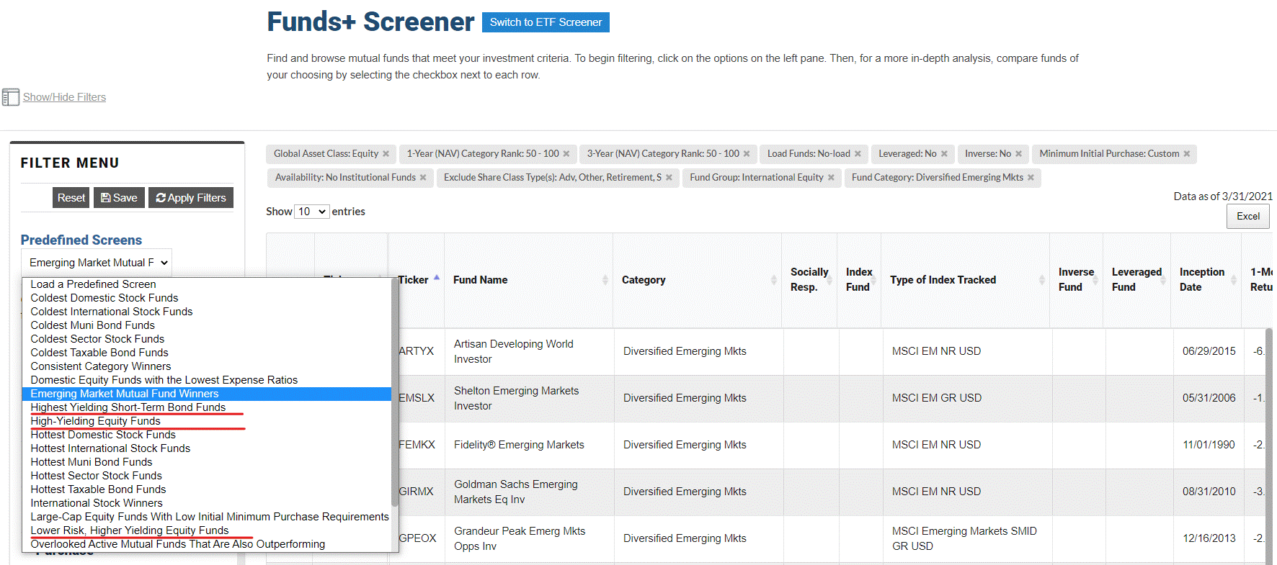
Task: Click the Shelton Emerging Markets Investor fund name
Action: (x=516, y=399)
